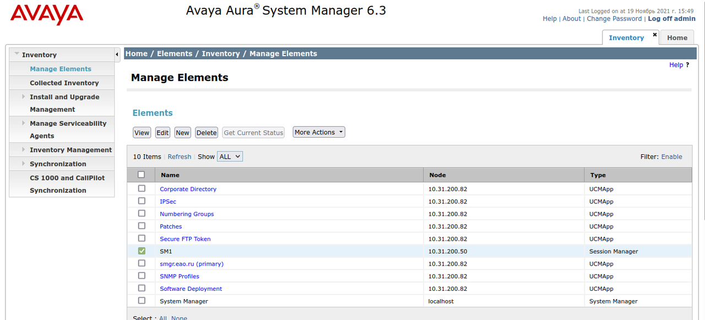Check the IPSec row checkbox
The width and height of the screenshot is (705, 320).
[x=142, y=201]
